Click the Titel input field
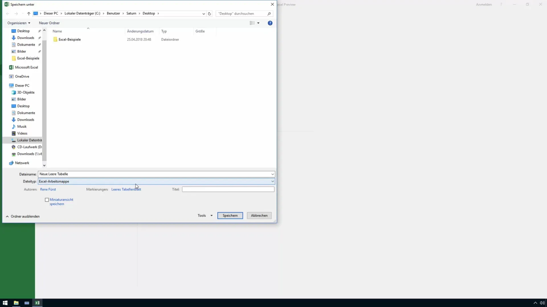The image size is (547, 307). point(228,189)
